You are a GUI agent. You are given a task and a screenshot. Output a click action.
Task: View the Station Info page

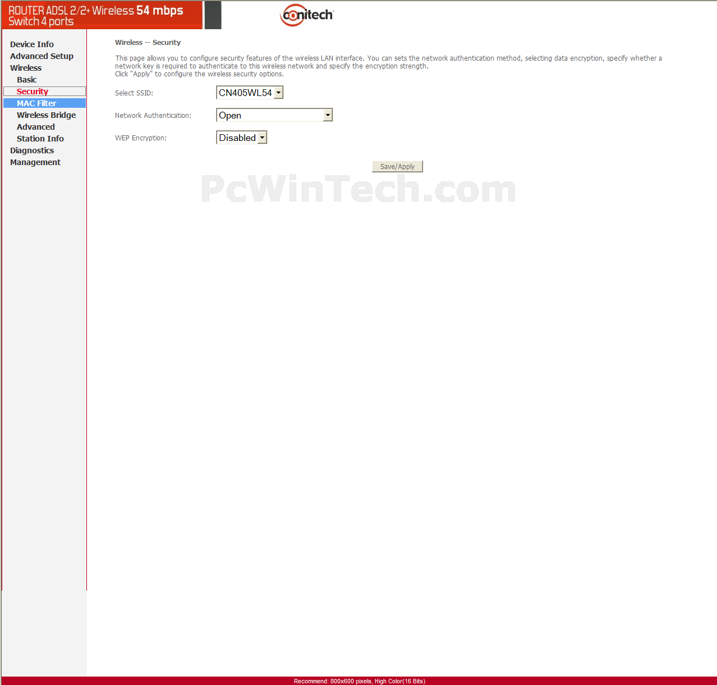[x=40, y=139]
